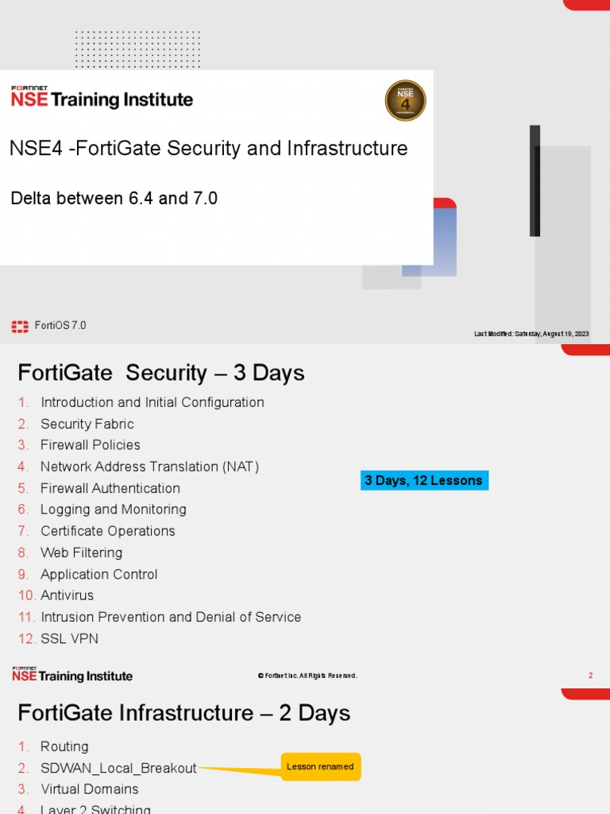Click the dotted grid pattern graphic

137,48
